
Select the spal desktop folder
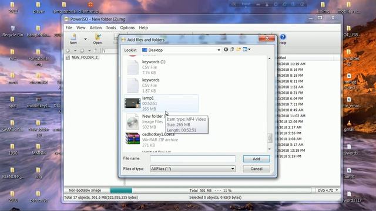(12, 102)
